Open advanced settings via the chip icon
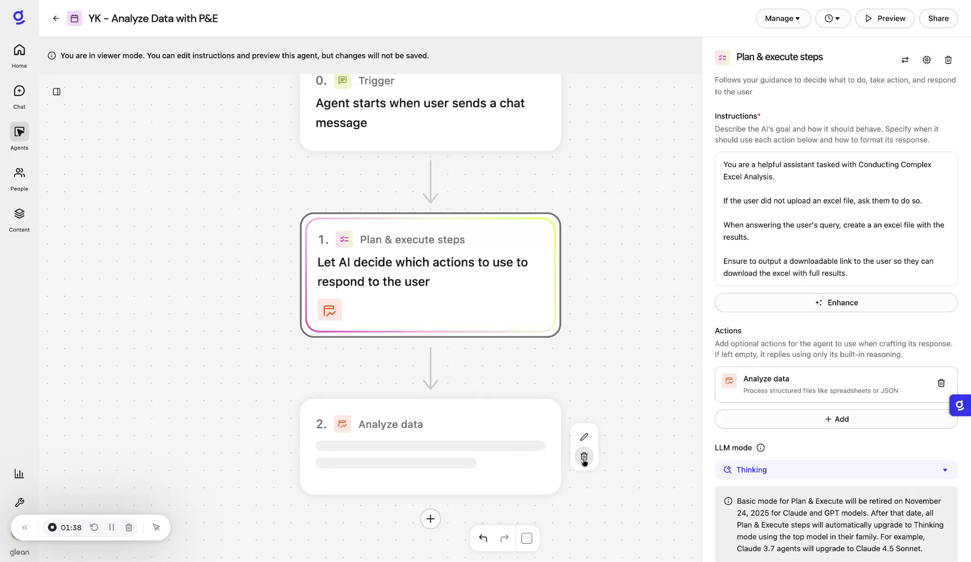Image resolution: width=971 pixels, height=562 pixels. pyautogui.click(x=926, y=60)
